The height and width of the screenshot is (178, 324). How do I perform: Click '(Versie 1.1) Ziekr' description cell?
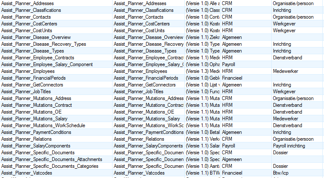[203, 38]
